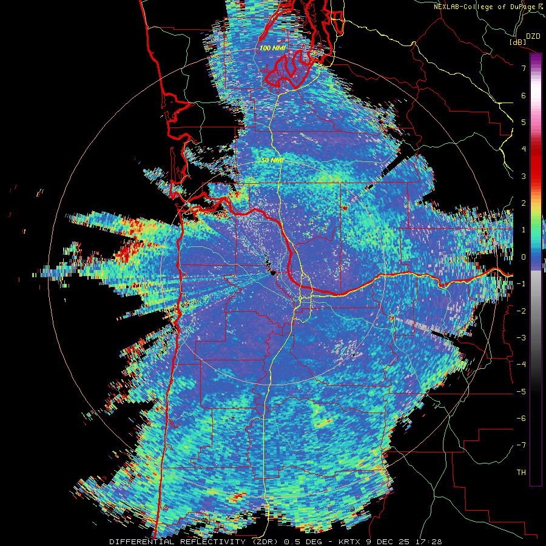Click the 50 NMI range ring label
This screenshot has width=546, height=546.
click(272, 160)
